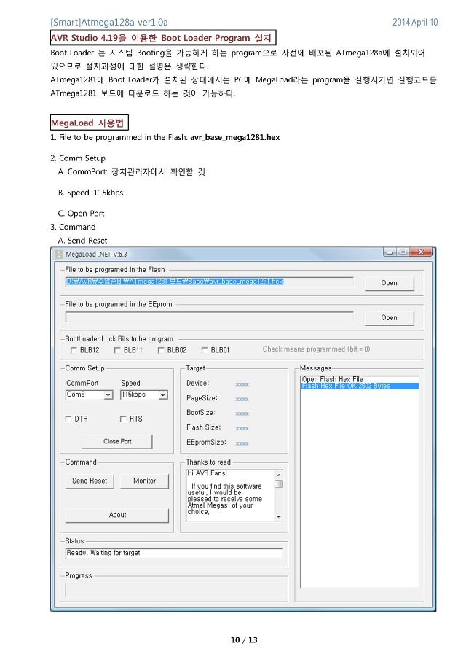Image resolution: width=466 pixels, height=660 pixels.
Task: Click the EEpromSize value 'xxxx'
Action: point(242,443)
